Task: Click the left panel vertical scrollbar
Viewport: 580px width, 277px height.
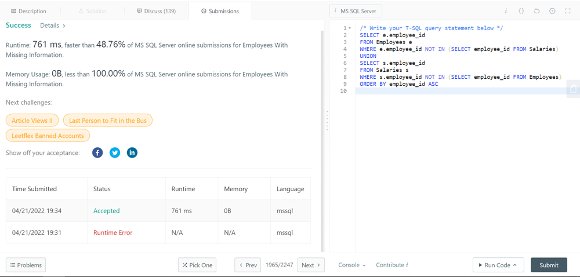Action: 322,139
